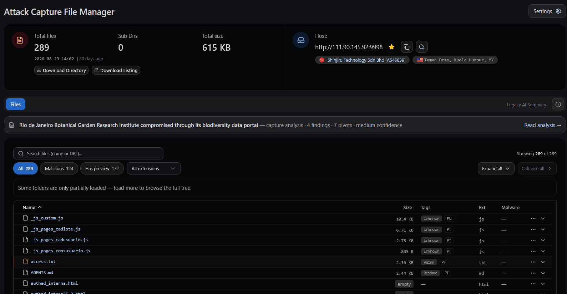Click the file icon next to _js_custom.js
The height and width of the screenshot is (294, 567).
25,218
